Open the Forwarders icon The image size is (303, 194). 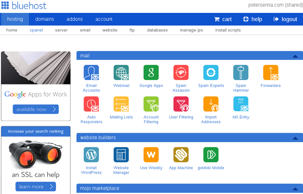click(x=271, y=72)
